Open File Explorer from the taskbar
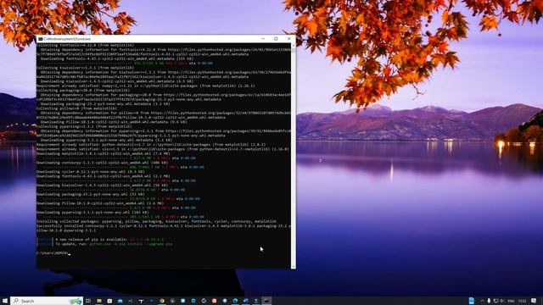 [x=99, y=301]
